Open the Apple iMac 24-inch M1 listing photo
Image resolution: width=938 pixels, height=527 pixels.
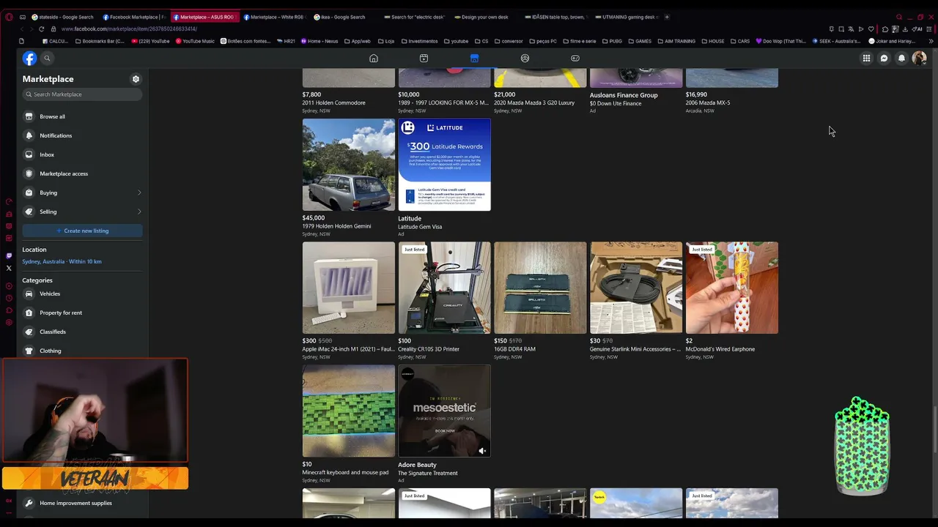point(349,288)
